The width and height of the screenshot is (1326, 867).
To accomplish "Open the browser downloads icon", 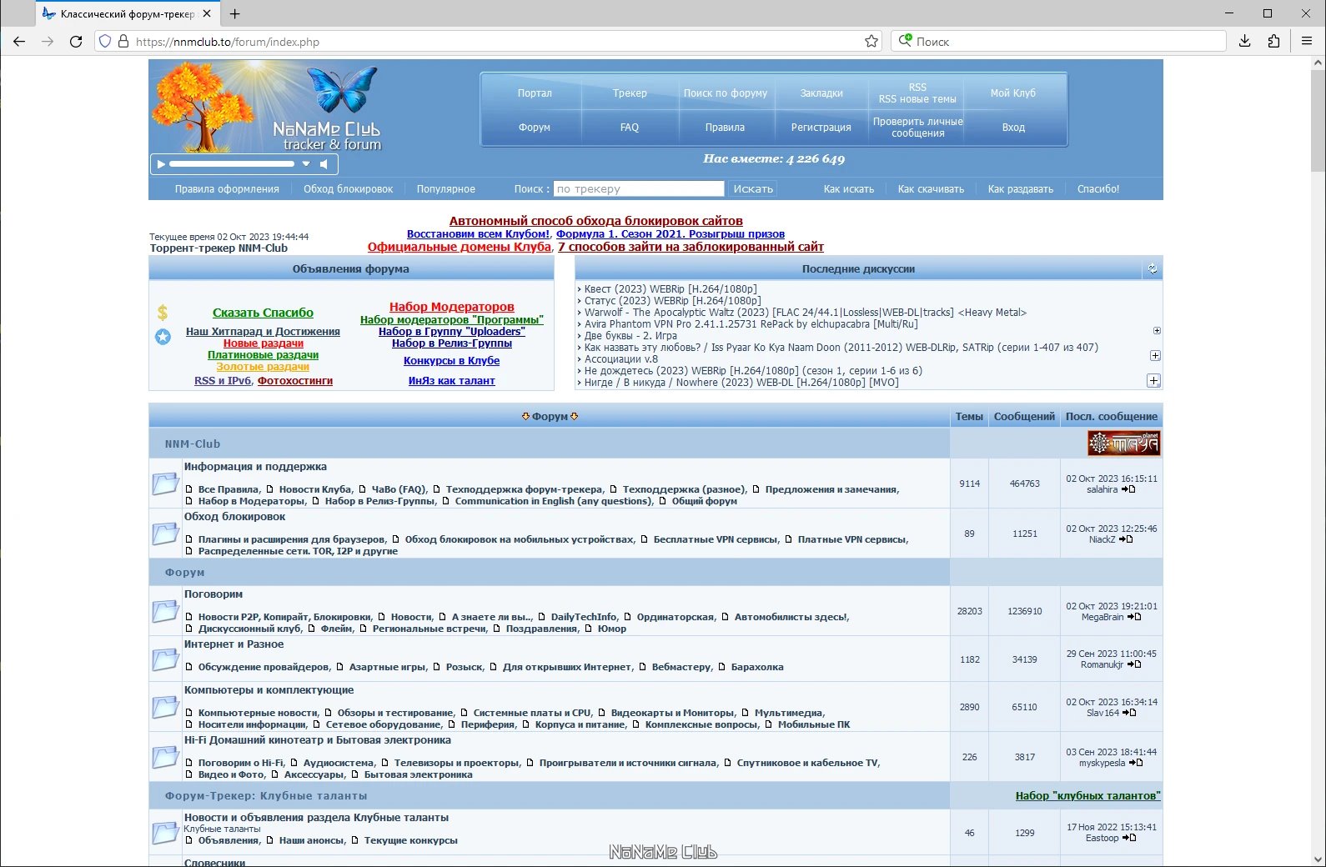I will pos(1244,41).
